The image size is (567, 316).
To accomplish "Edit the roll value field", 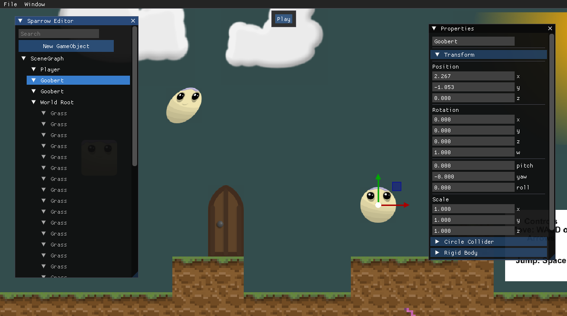I will [x=473, y=188].
